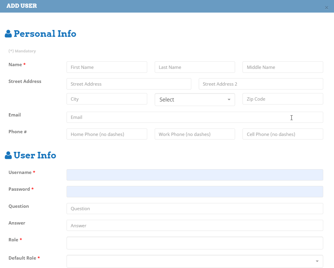The height and width of the screenshot is (268, 334).
Task: Click the Role selection field
Action: [x=195, y=243]
